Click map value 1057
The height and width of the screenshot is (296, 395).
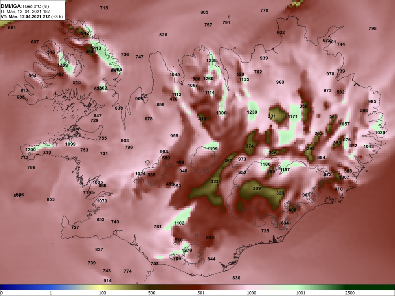[x=344, y=124]
